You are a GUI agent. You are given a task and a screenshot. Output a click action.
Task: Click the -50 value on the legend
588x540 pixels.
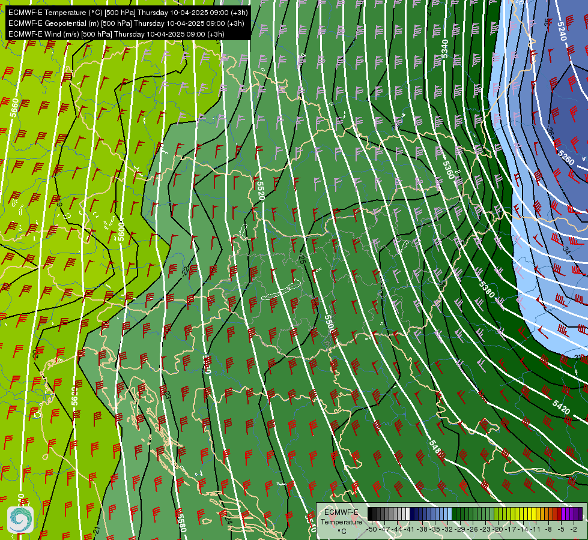pyautogui.click(x=372, y=529)
